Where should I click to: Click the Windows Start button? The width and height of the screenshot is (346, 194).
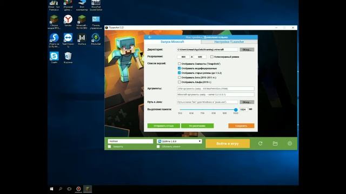pyautogui.click(x=52, y=189)
